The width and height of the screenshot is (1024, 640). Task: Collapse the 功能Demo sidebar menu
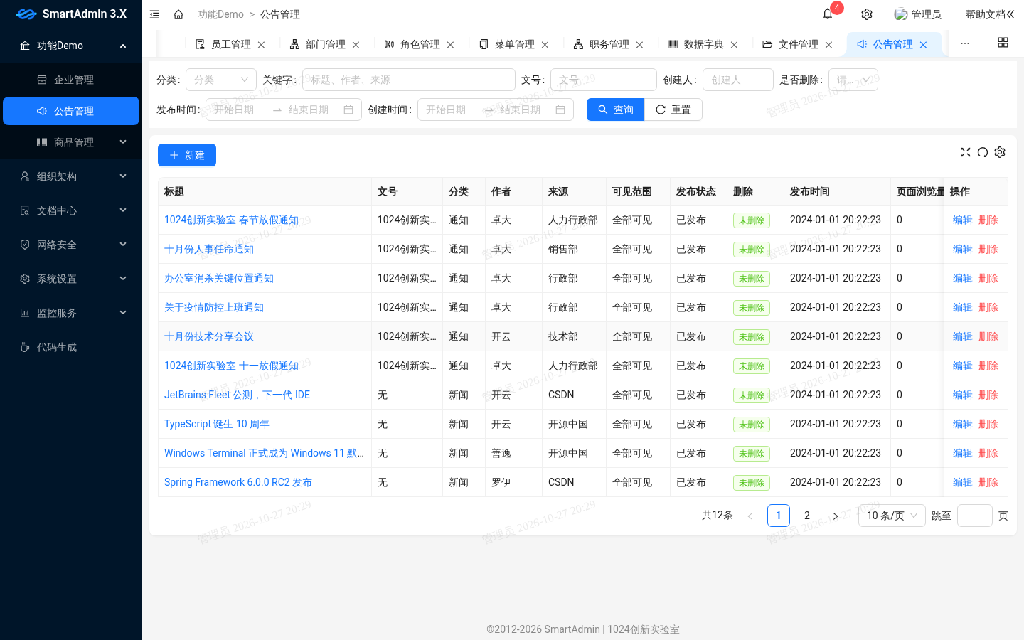tap(71, 46)
